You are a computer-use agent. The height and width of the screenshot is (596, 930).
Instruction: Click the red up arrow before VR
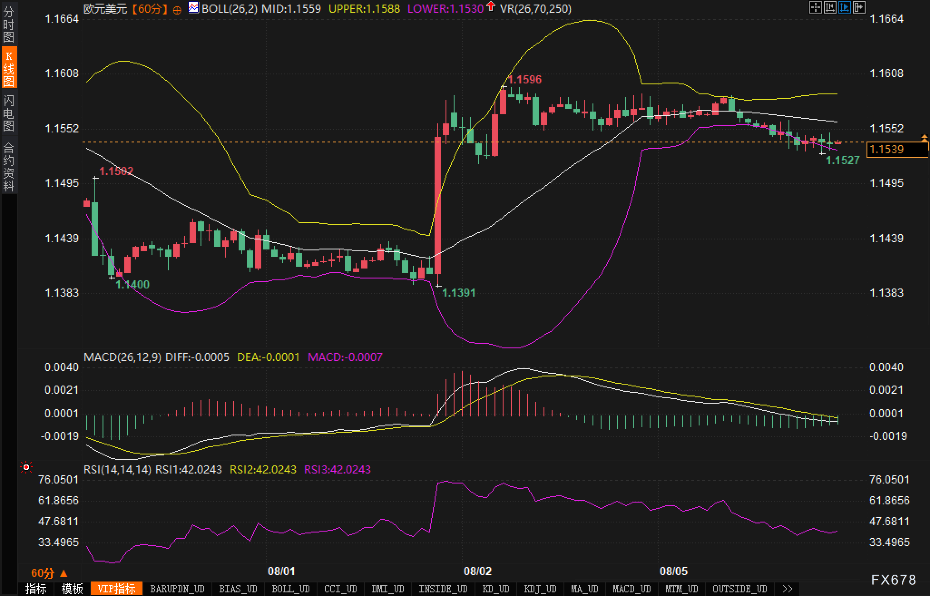[490, 7]
